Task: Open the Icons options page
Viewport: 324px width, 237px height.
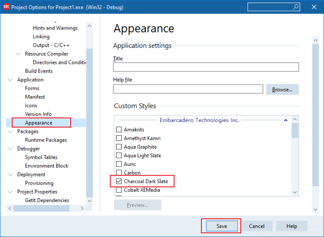Action: point(31,105)
